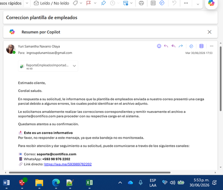Click the date Mar 30/06/2026 17:53

tap(199, 53)
